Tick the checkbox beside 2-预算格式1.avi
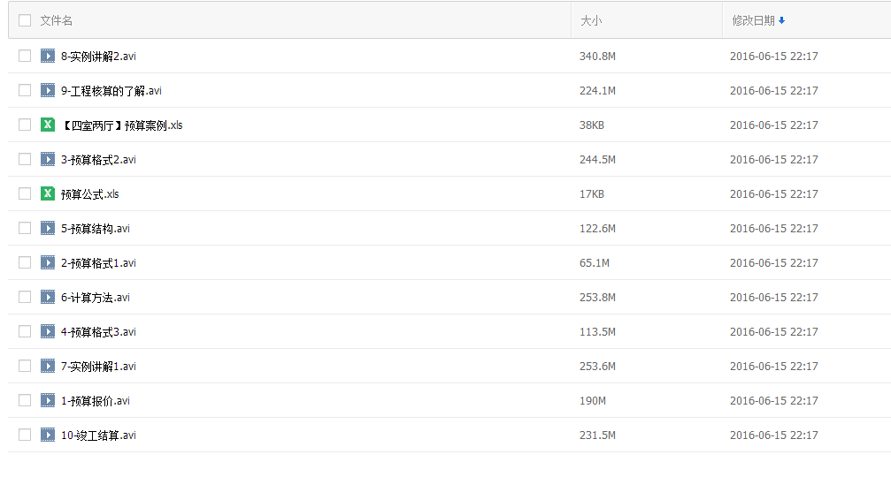The height and width of the screenshot is (477, 891). click(25, 262)
